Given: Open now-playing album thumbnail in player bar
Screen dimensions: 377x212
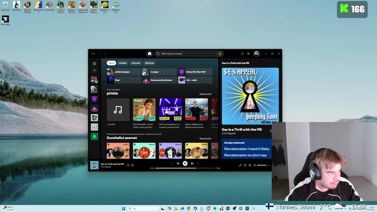Looking at the screenshot, I should [x=94, y=165].
